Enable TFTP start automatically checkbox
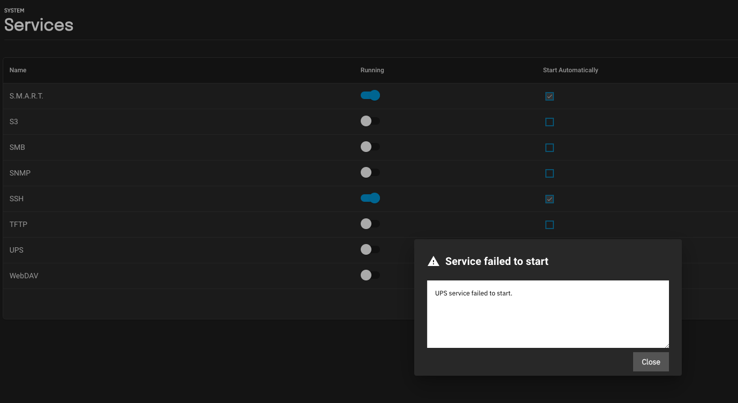Screen dimensions: 738x403 [x=550, y=225]
